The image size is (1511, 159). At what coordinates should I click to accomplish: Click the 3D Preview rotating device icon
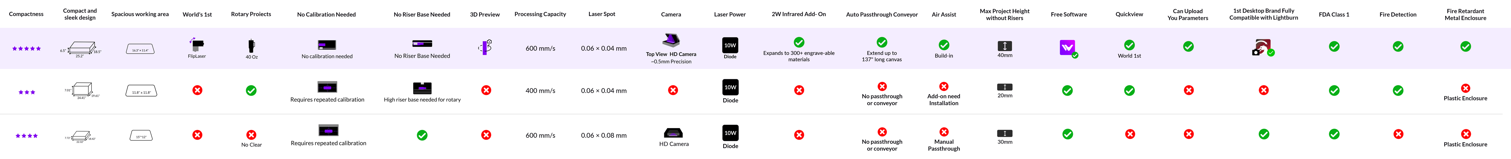[x=485, y=47]
